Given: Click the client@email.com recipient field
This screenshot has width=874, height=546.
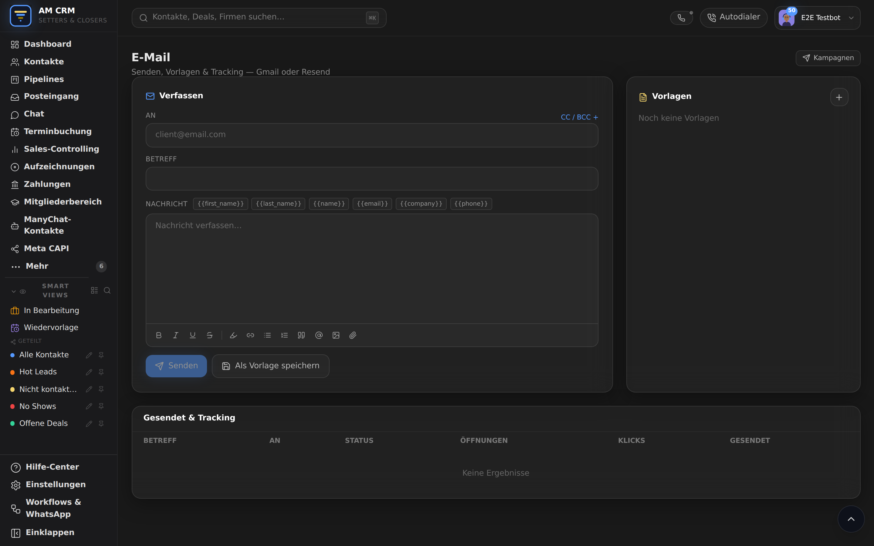Looking at the screenshot, I should pyautogui.click(x=372, y=135).
